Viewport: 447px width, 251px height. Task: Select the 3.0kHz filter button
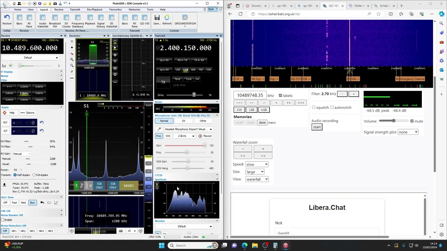point(39,93)
